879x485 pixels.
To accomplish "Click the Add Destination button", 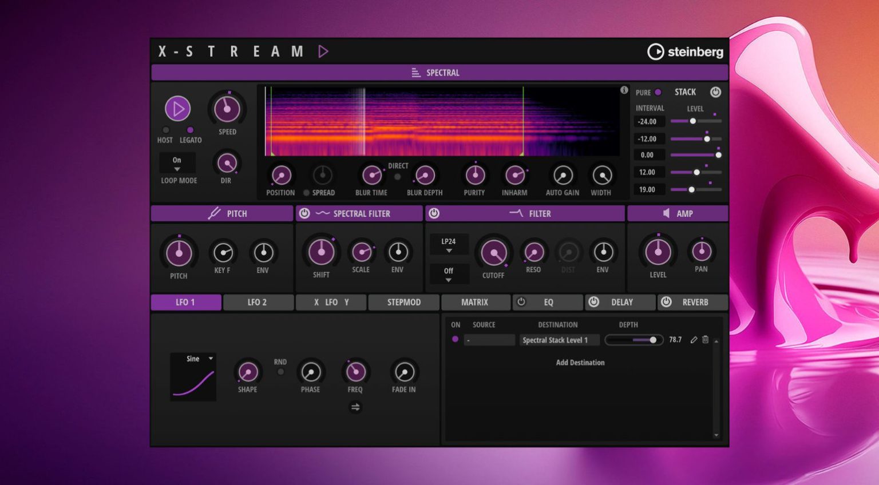I will 580,363.
